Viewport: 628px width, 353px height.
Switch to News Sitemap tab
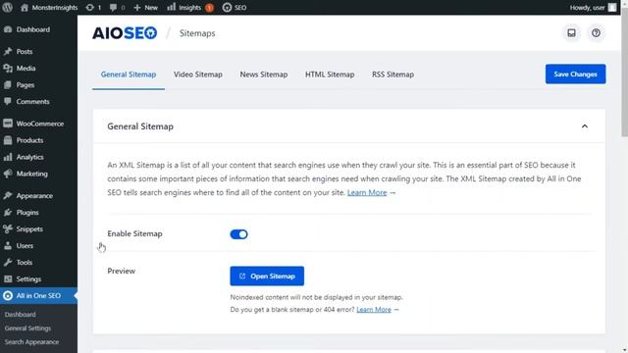pos(264,75)
